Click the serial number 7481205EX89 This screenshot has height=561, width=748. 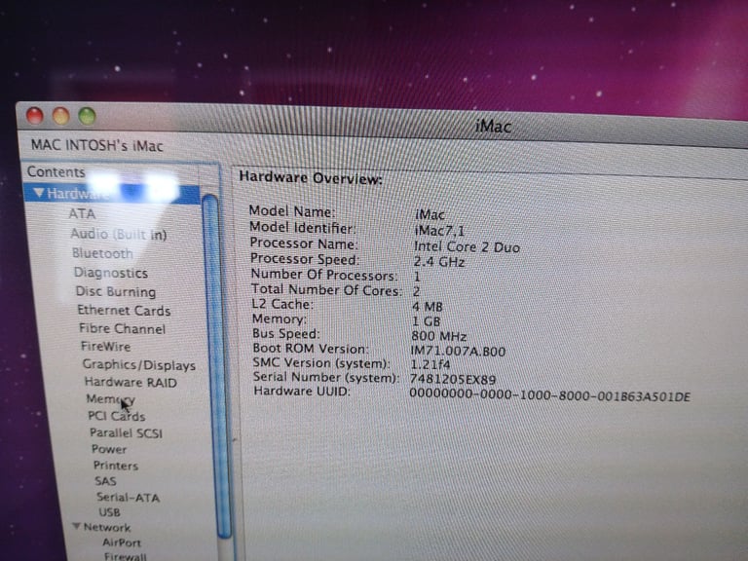point(453,379)
